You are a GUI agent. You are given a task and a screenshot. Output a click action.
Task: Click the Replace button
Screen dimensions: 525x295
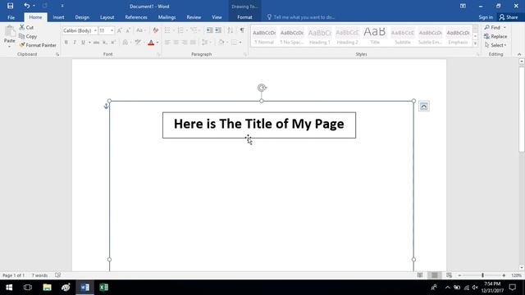pos(495,36)
